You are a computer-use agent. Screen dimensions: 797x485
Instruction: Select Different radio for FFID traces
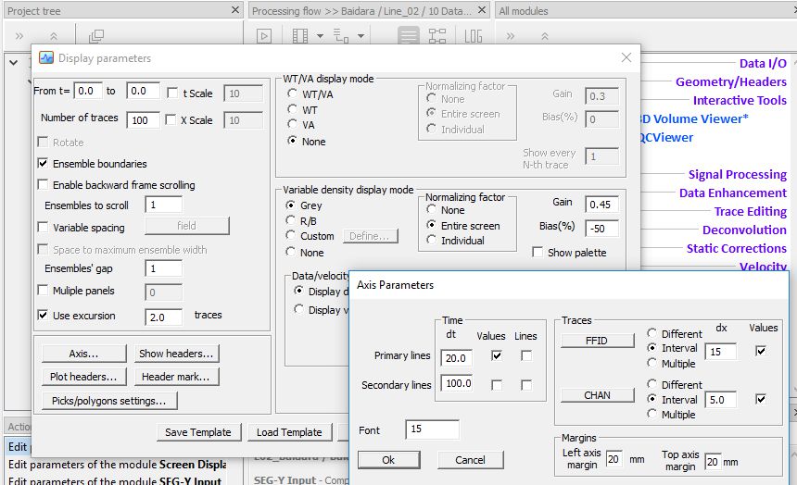click(652, 333)
